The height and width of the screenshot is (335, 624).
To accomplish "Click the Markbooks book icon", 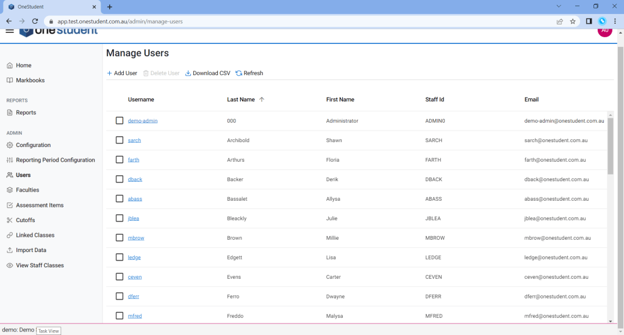I will click(x=10, y=81).
